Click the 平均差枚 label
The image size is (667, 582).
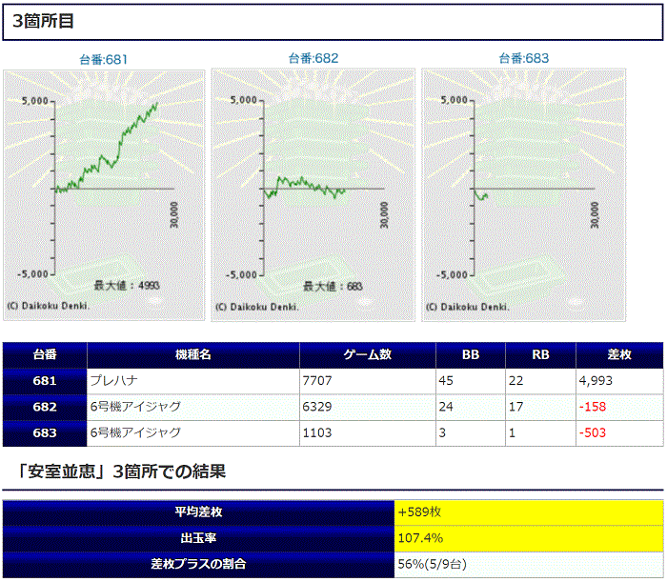coord(198,512)
